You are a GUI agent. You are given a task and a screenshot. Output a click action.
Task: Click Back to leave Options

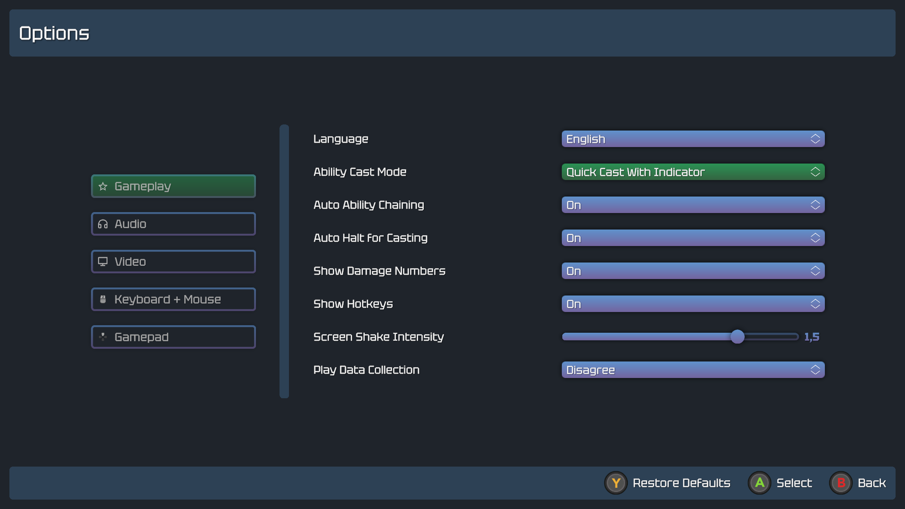(x=872, y=483)
